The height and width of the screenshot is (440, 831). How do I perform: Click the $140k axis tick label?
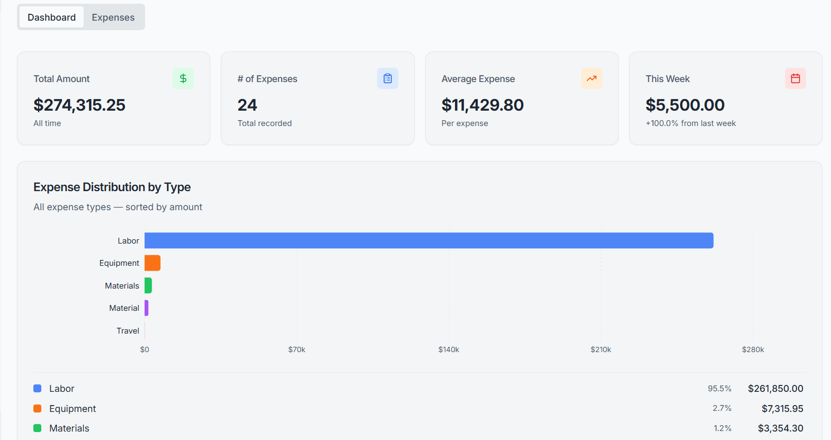[449, 349]
